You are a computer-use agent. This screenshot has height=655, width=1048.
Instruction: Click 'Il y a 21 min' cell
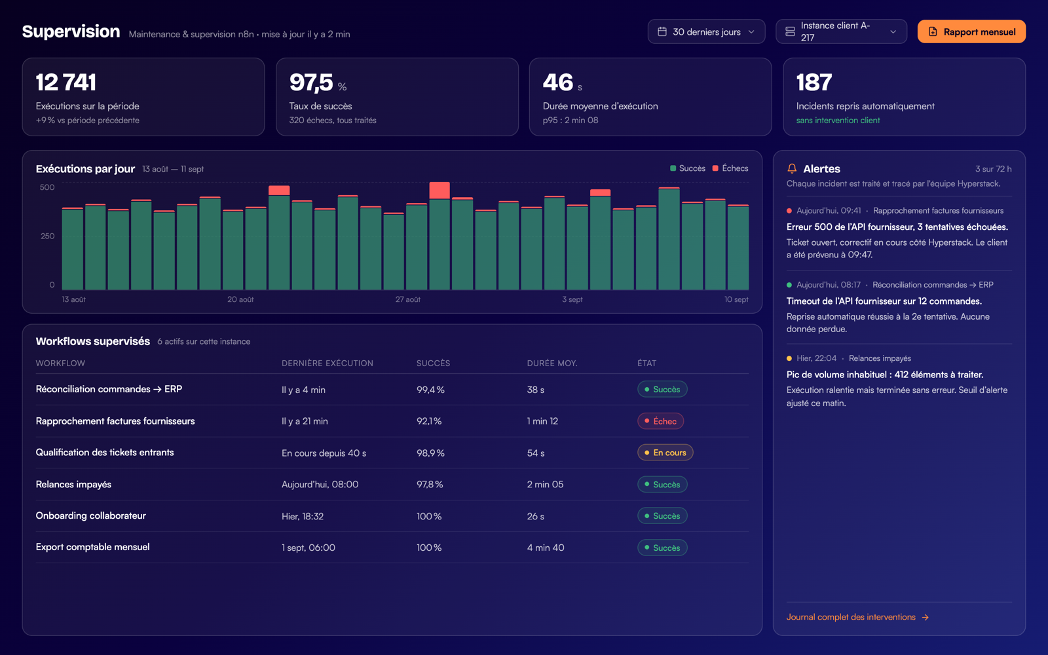coord(305,421)
